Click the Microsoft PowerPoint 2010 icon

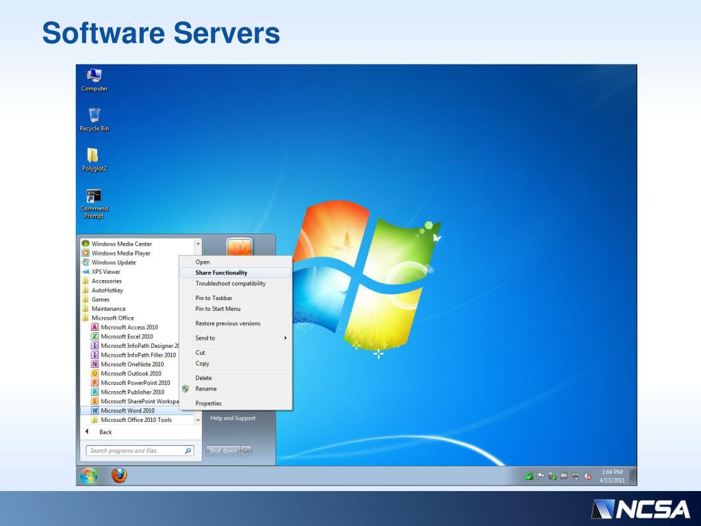pos(94,382)
